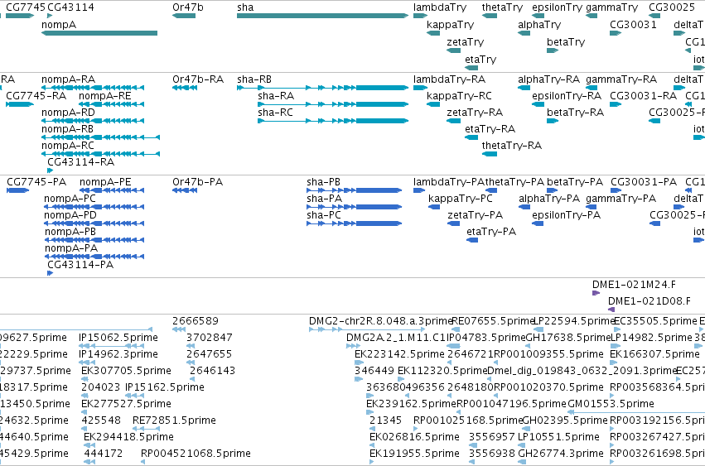Select the etaTry-RA transcript
Viewport: 705px width, 466px height.
471,137
